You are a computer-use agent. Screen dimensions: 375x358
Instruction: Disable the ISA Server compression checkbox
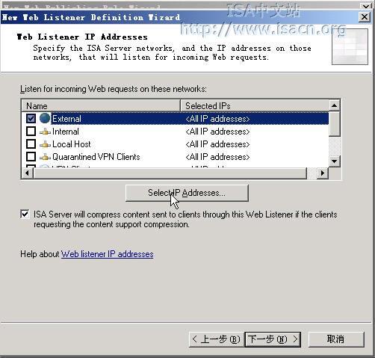25,215
